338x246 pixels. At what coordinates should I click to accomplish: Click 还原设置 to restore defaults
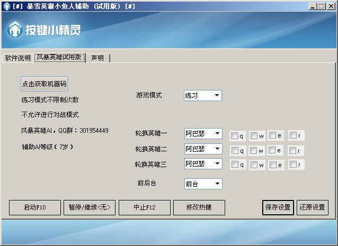pos(312,207)
